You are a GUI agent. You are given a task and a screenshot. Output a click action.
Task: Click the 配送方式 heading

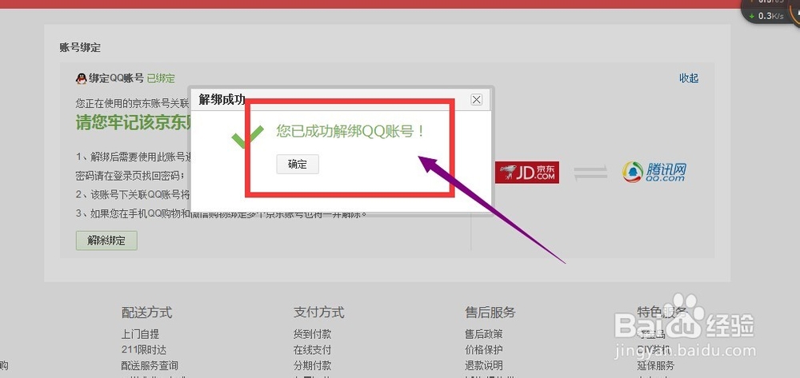(x=147, y=312)
